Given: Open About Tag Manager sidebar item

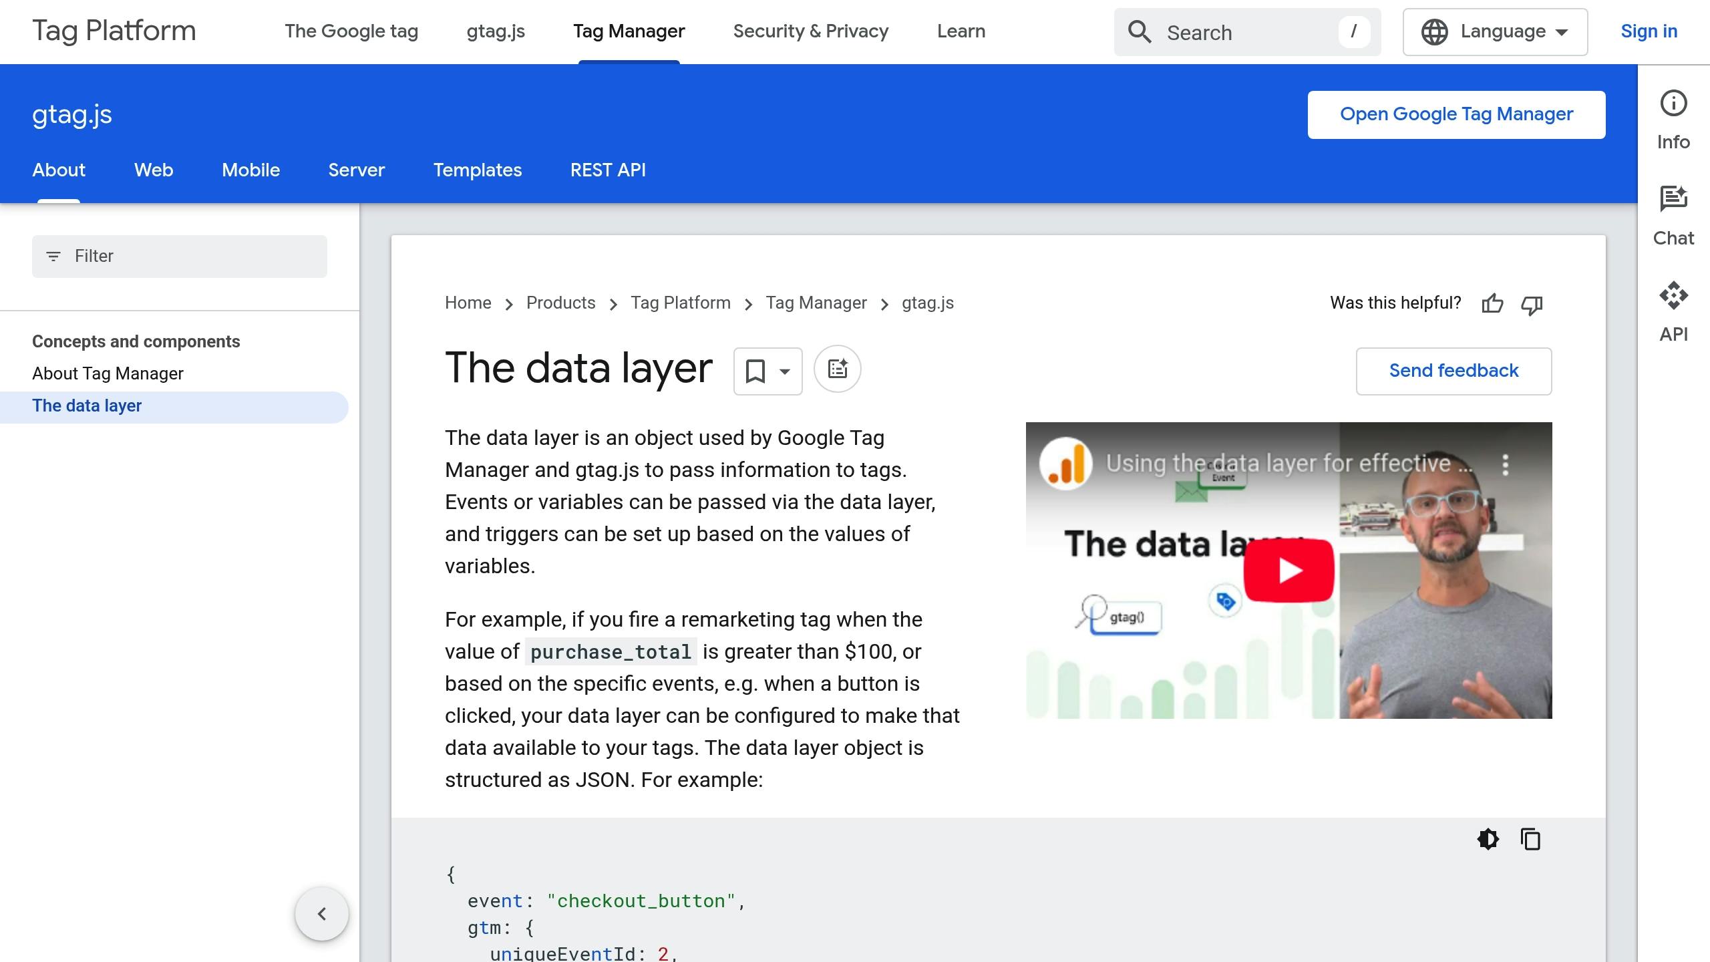Looking at the screenshot, I should 108,373.
